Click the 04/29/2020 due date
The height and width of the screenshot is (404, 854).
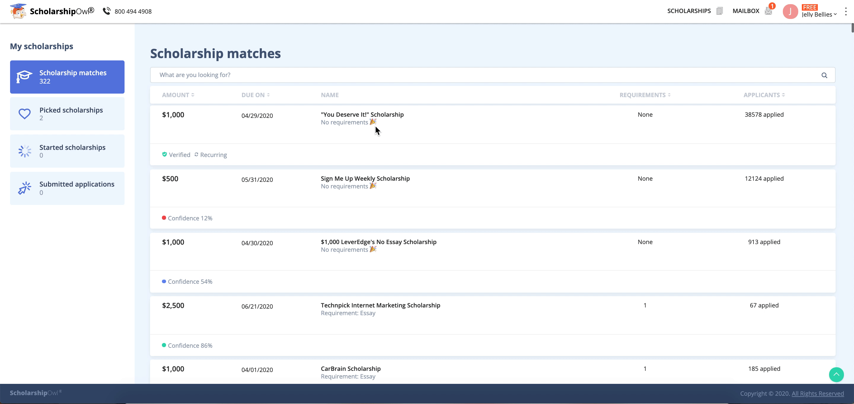coord(257,116)
